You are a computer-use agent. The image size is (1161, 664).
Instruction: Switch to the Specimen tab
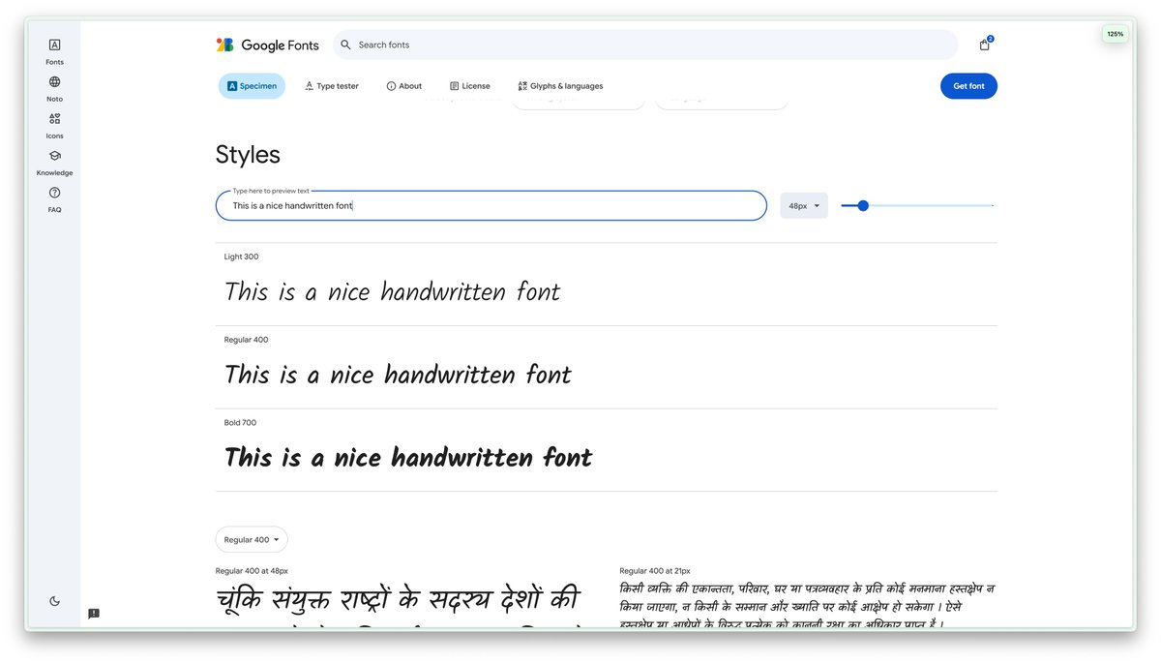(x=252, y=86)
